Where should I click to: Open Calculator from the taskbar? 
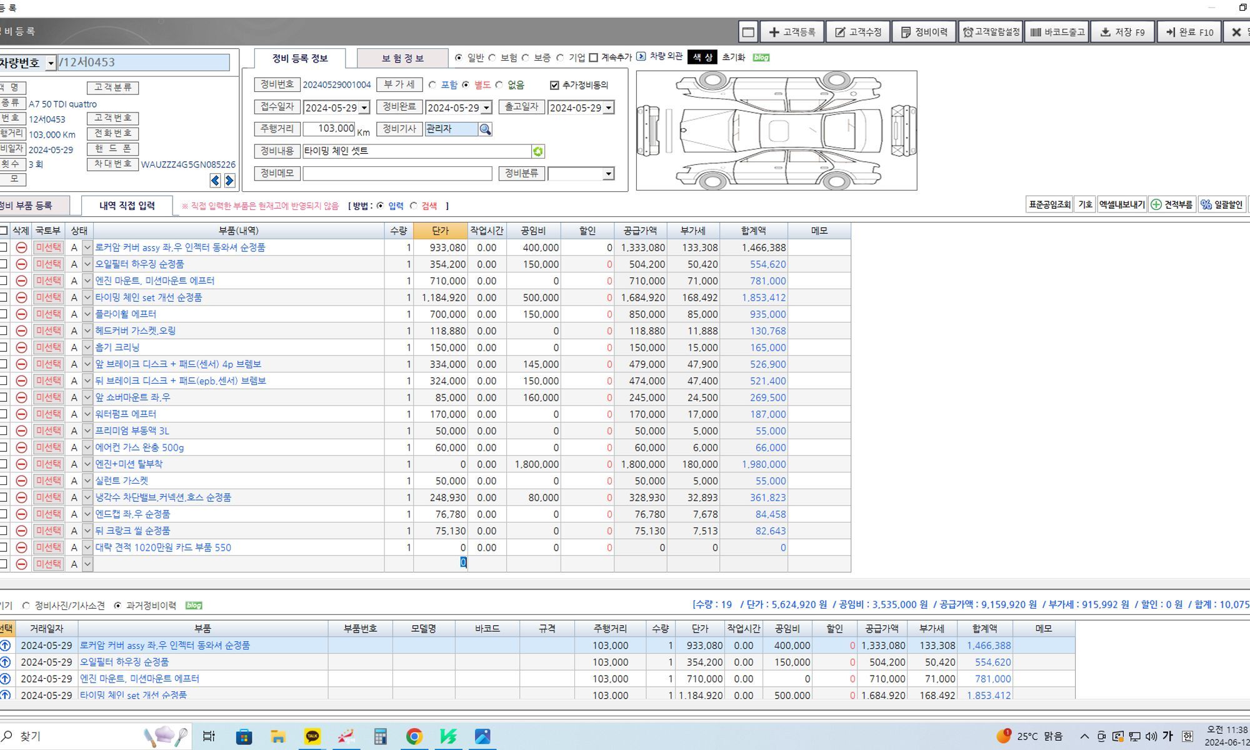(x=380, y=736)
